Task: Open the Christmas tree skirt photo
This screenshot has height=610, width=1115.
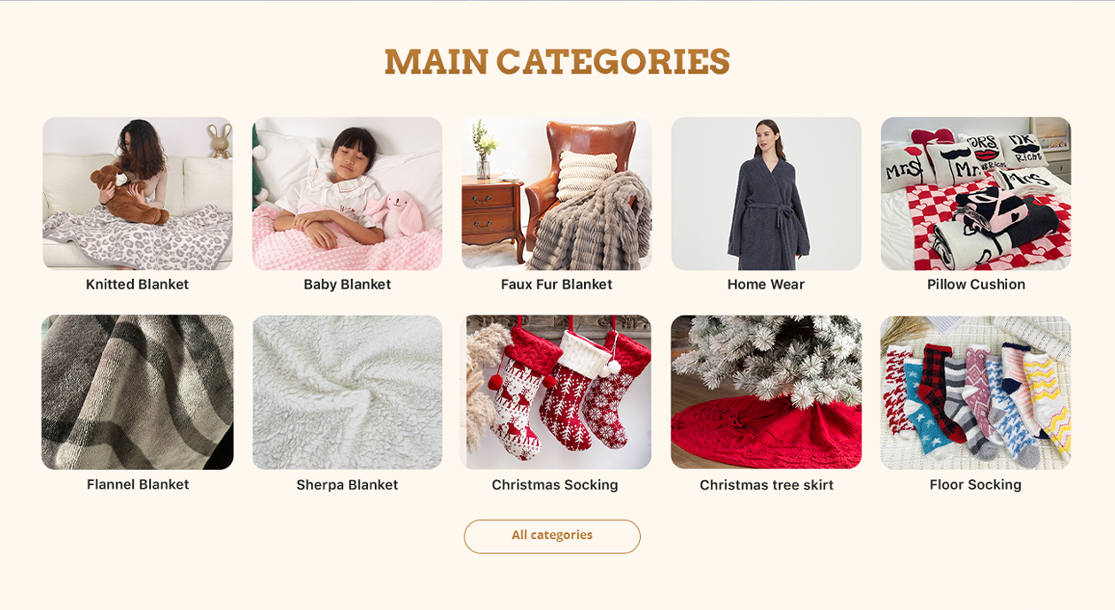Action: (766, 392)
